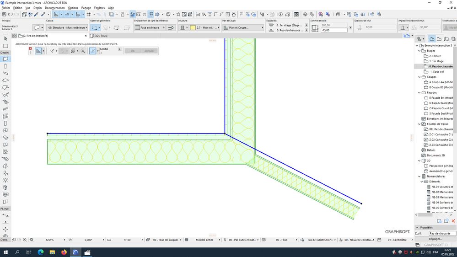Open the Documentation menu
The height and width of the screenshot is (257, 457).
tap(55, 8)
